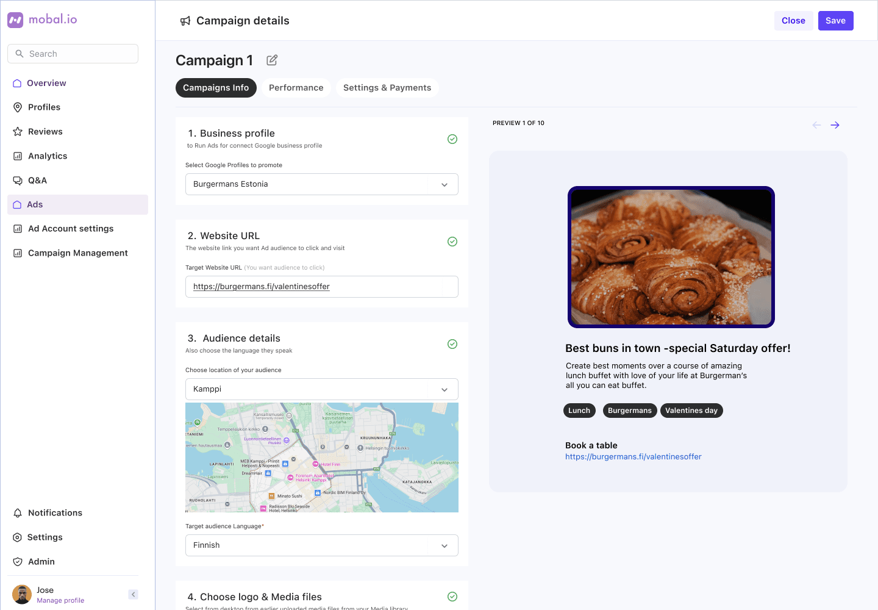Click the 'Best buns in town' headline
The height and width of the screenshot is (610, 878).
pos(677,348)
